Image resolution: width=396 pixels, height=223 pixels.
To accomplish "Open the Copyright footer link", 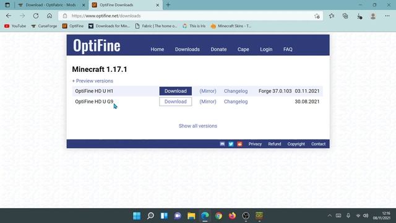I will click(x=296, y=144).
